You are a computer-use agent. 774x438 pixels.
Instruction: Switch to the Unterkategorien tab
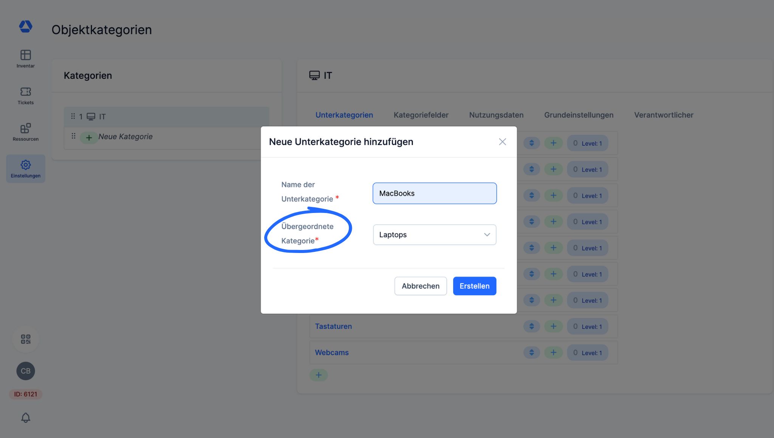point(344,115)
